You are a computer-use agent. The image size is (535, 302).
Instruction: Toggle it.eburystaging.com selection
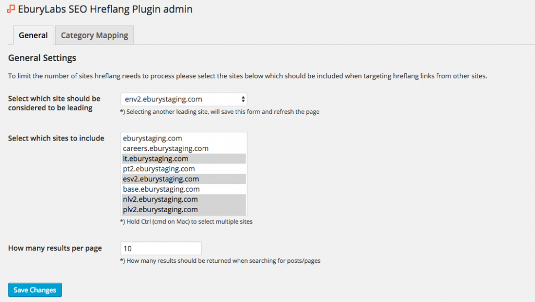(x=183, y=159)
